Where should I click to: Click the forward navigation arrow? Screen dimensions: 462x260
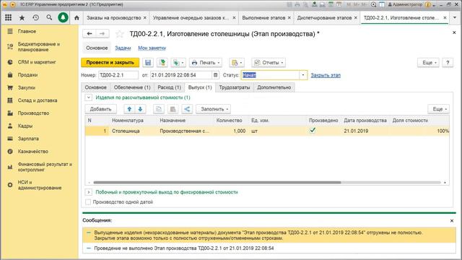pos(103,34)
